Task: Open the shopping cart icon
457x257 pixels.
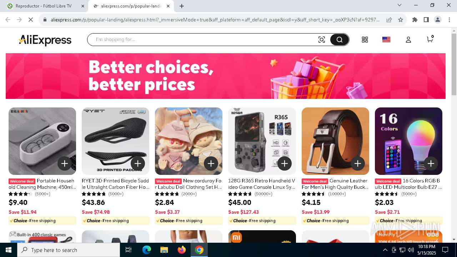Action: point(430,39)
